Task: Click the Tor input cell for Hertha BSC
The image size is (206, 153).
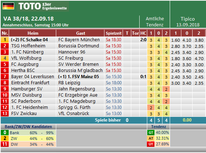Action: coord(135,71)
